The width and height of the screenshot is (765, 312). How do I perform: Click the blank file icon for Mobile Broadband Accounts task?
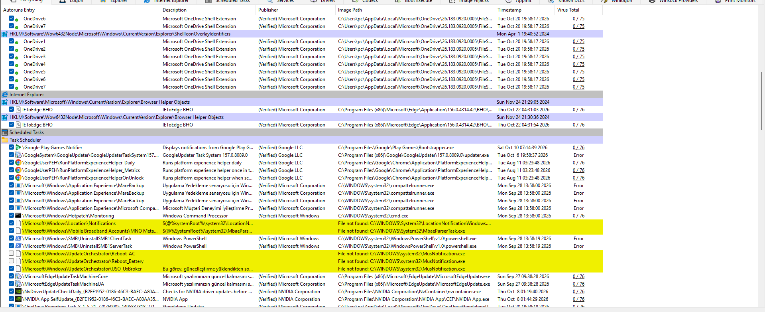18,231
